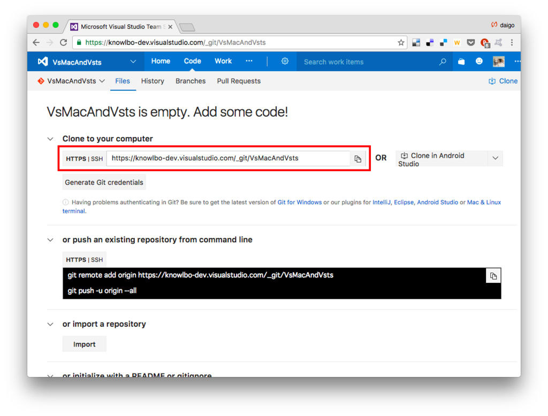Switch to the History tab
Viewport: 548px width, 416px height.
153,81
